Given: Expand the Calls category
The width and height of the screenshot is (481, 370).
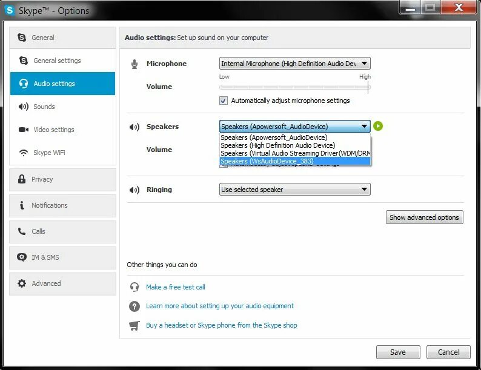Looking at the screenshot, I should 62,231.
